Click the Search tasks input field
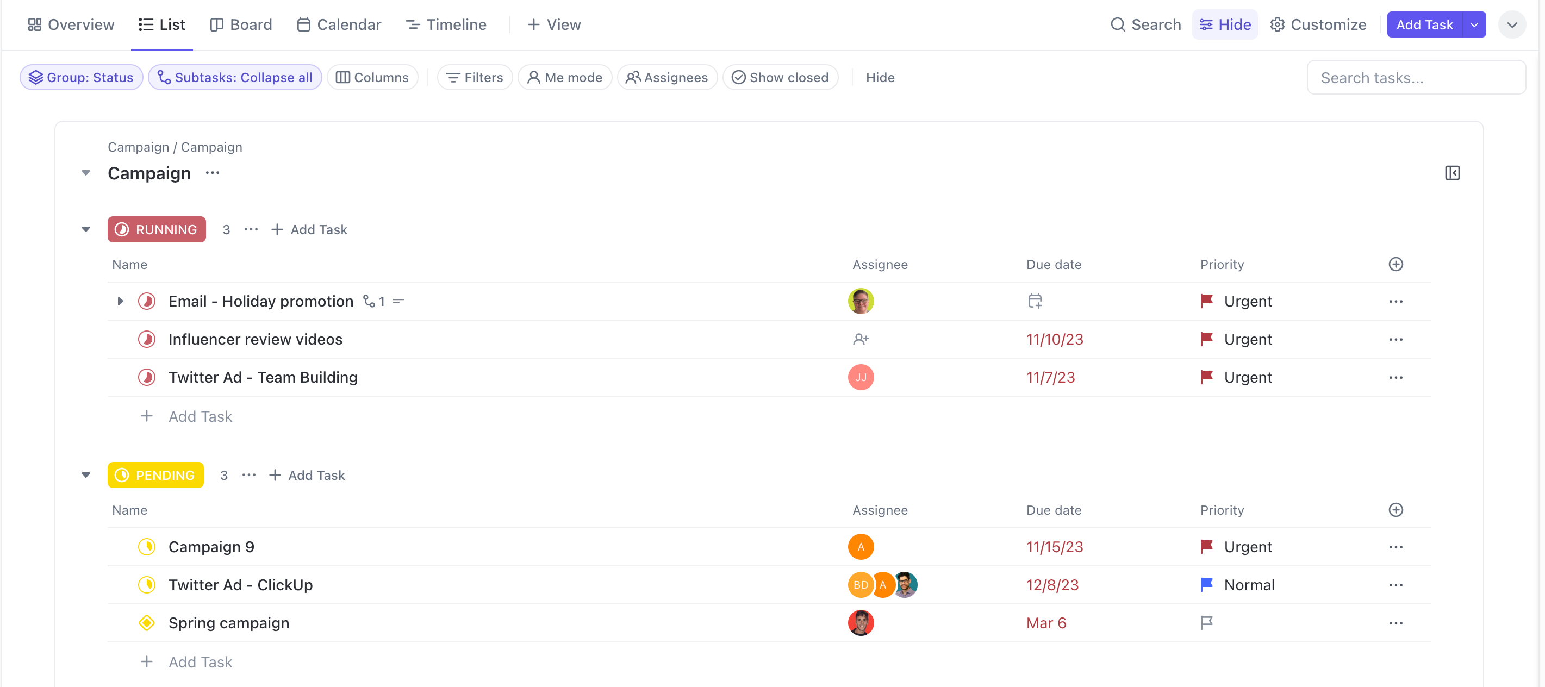This screenshot has height=687, width=1545. 1416,77
